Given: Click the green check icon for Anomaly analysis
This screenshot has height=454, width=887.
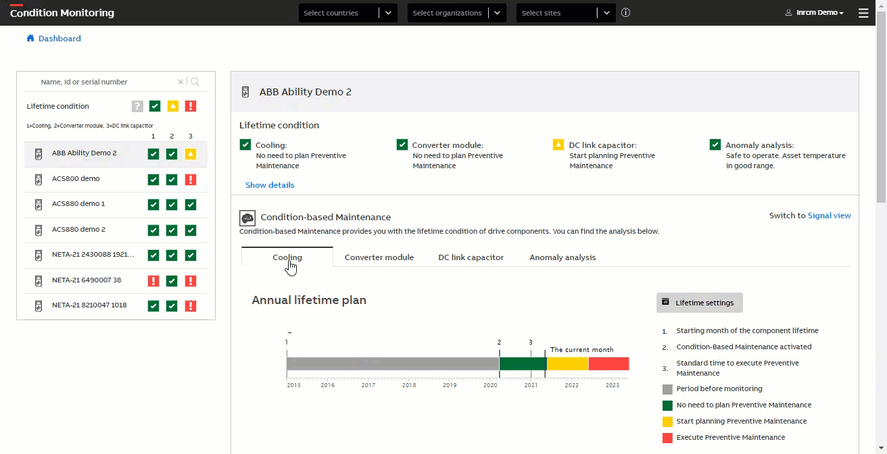Looking at the screenshot, I should (715, 145).
